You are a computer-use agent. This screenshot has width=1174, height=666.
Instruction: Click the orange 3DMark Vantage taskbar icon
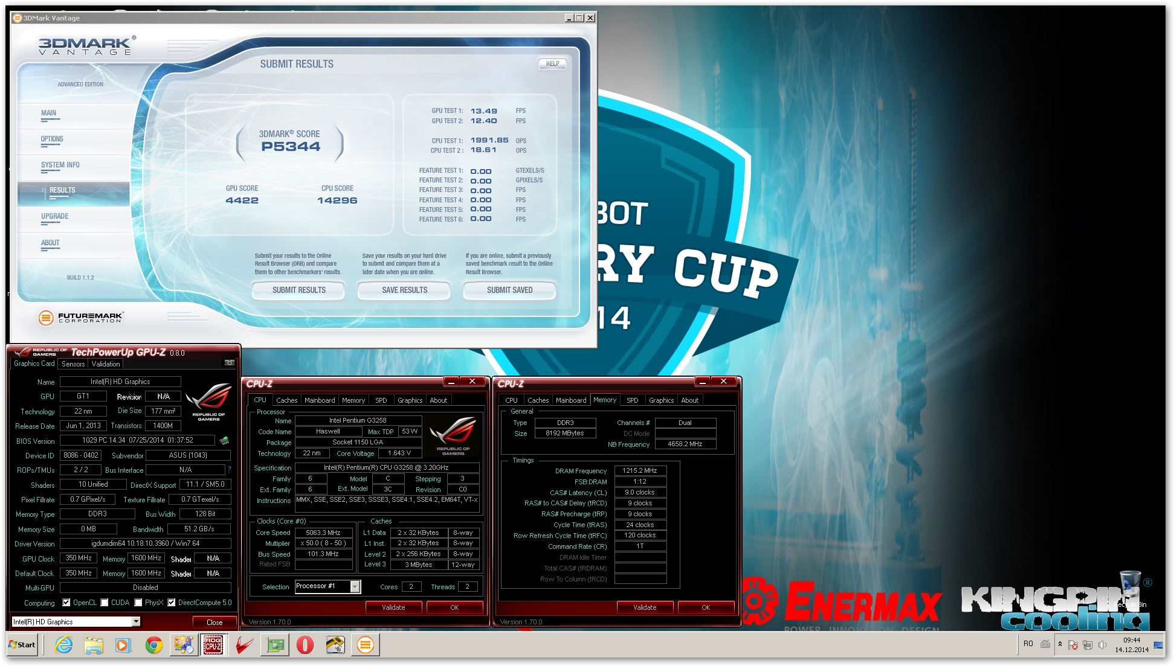pos(365,645)
